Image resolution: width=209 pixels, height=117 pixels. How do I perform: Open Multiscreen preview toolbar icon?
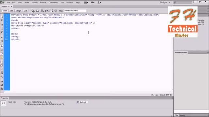pos(33,11)
